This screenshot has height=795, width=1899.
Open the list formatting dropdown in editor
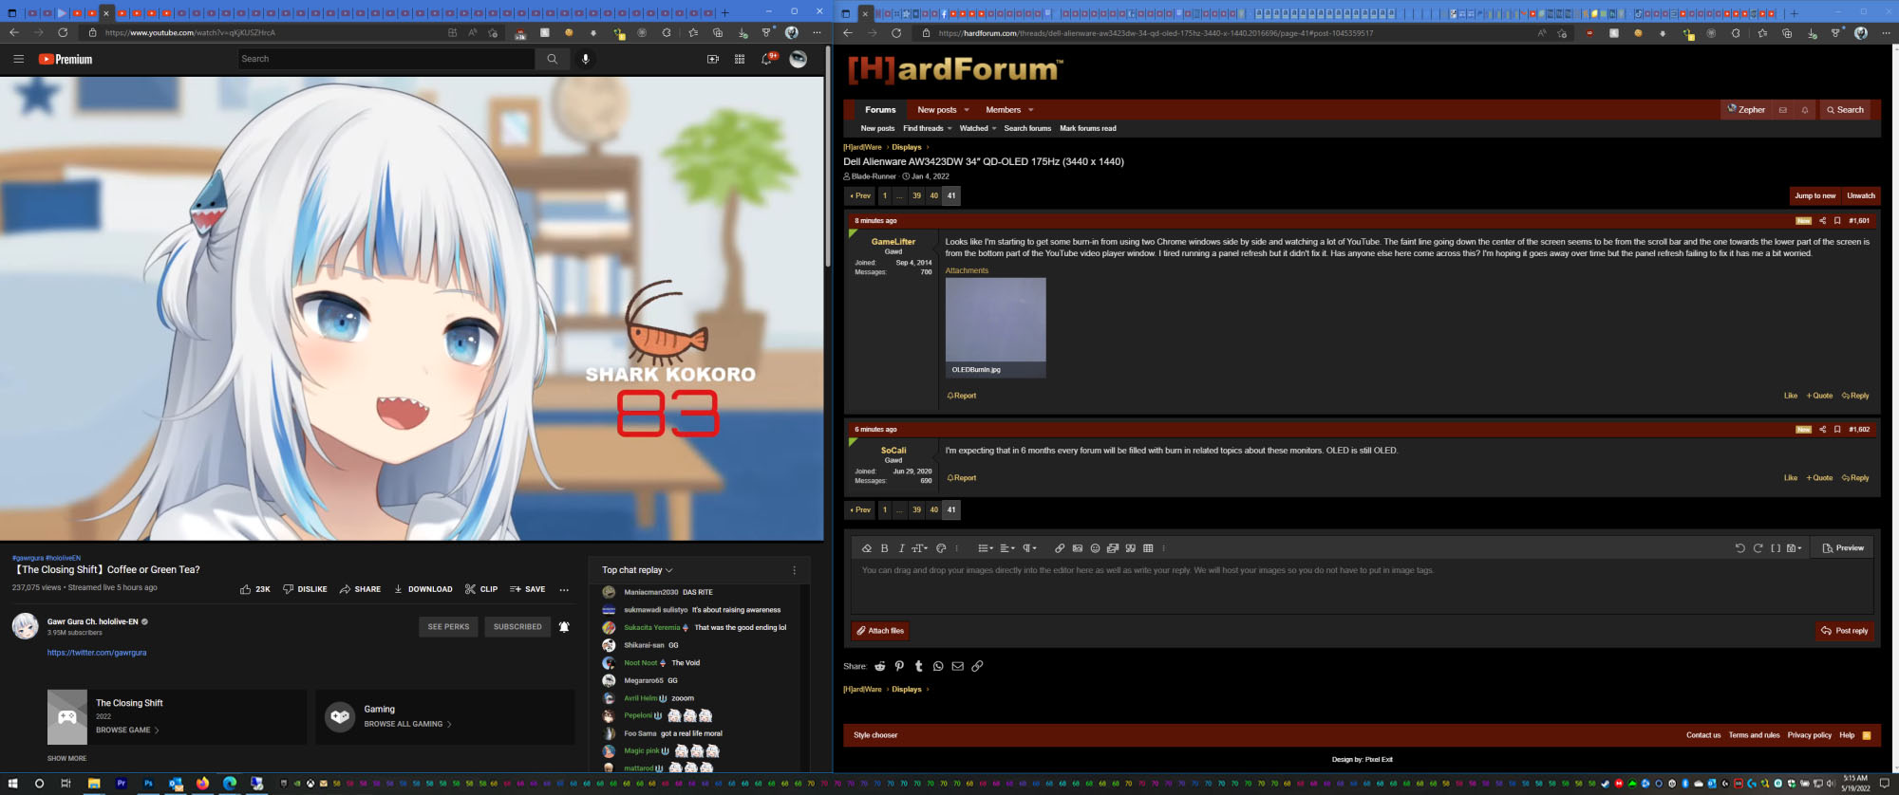pyautogui.click(x=986, y=548)
